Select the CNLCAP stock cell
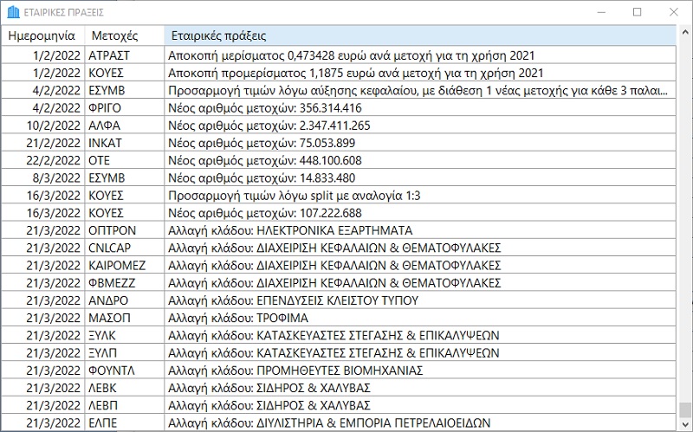 pos(124,248)
